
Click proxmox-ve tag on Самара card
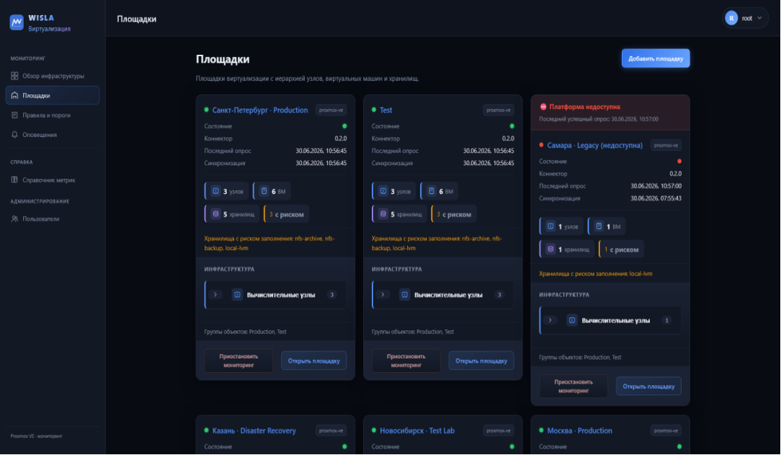(666, 146)
